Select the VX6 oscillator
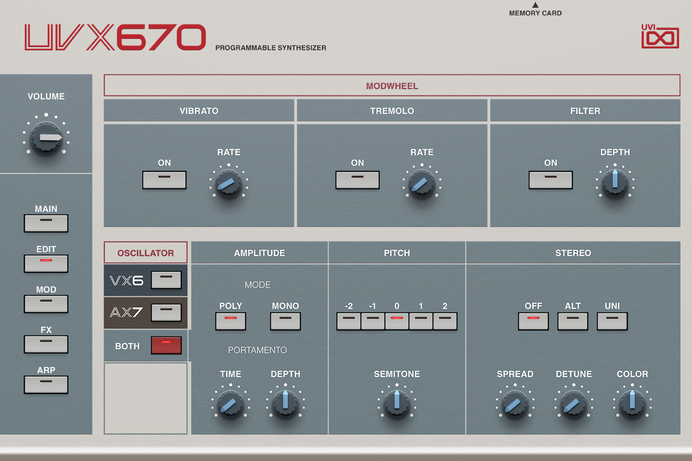The width and height of the screenshot is (692, 461). click(x=166, y=280)
